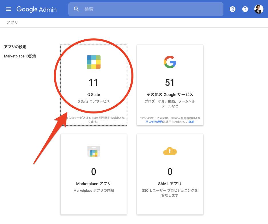268x224 pixels.
Task: Click the Google Admin logo
Action: click(x=36, y=9)
